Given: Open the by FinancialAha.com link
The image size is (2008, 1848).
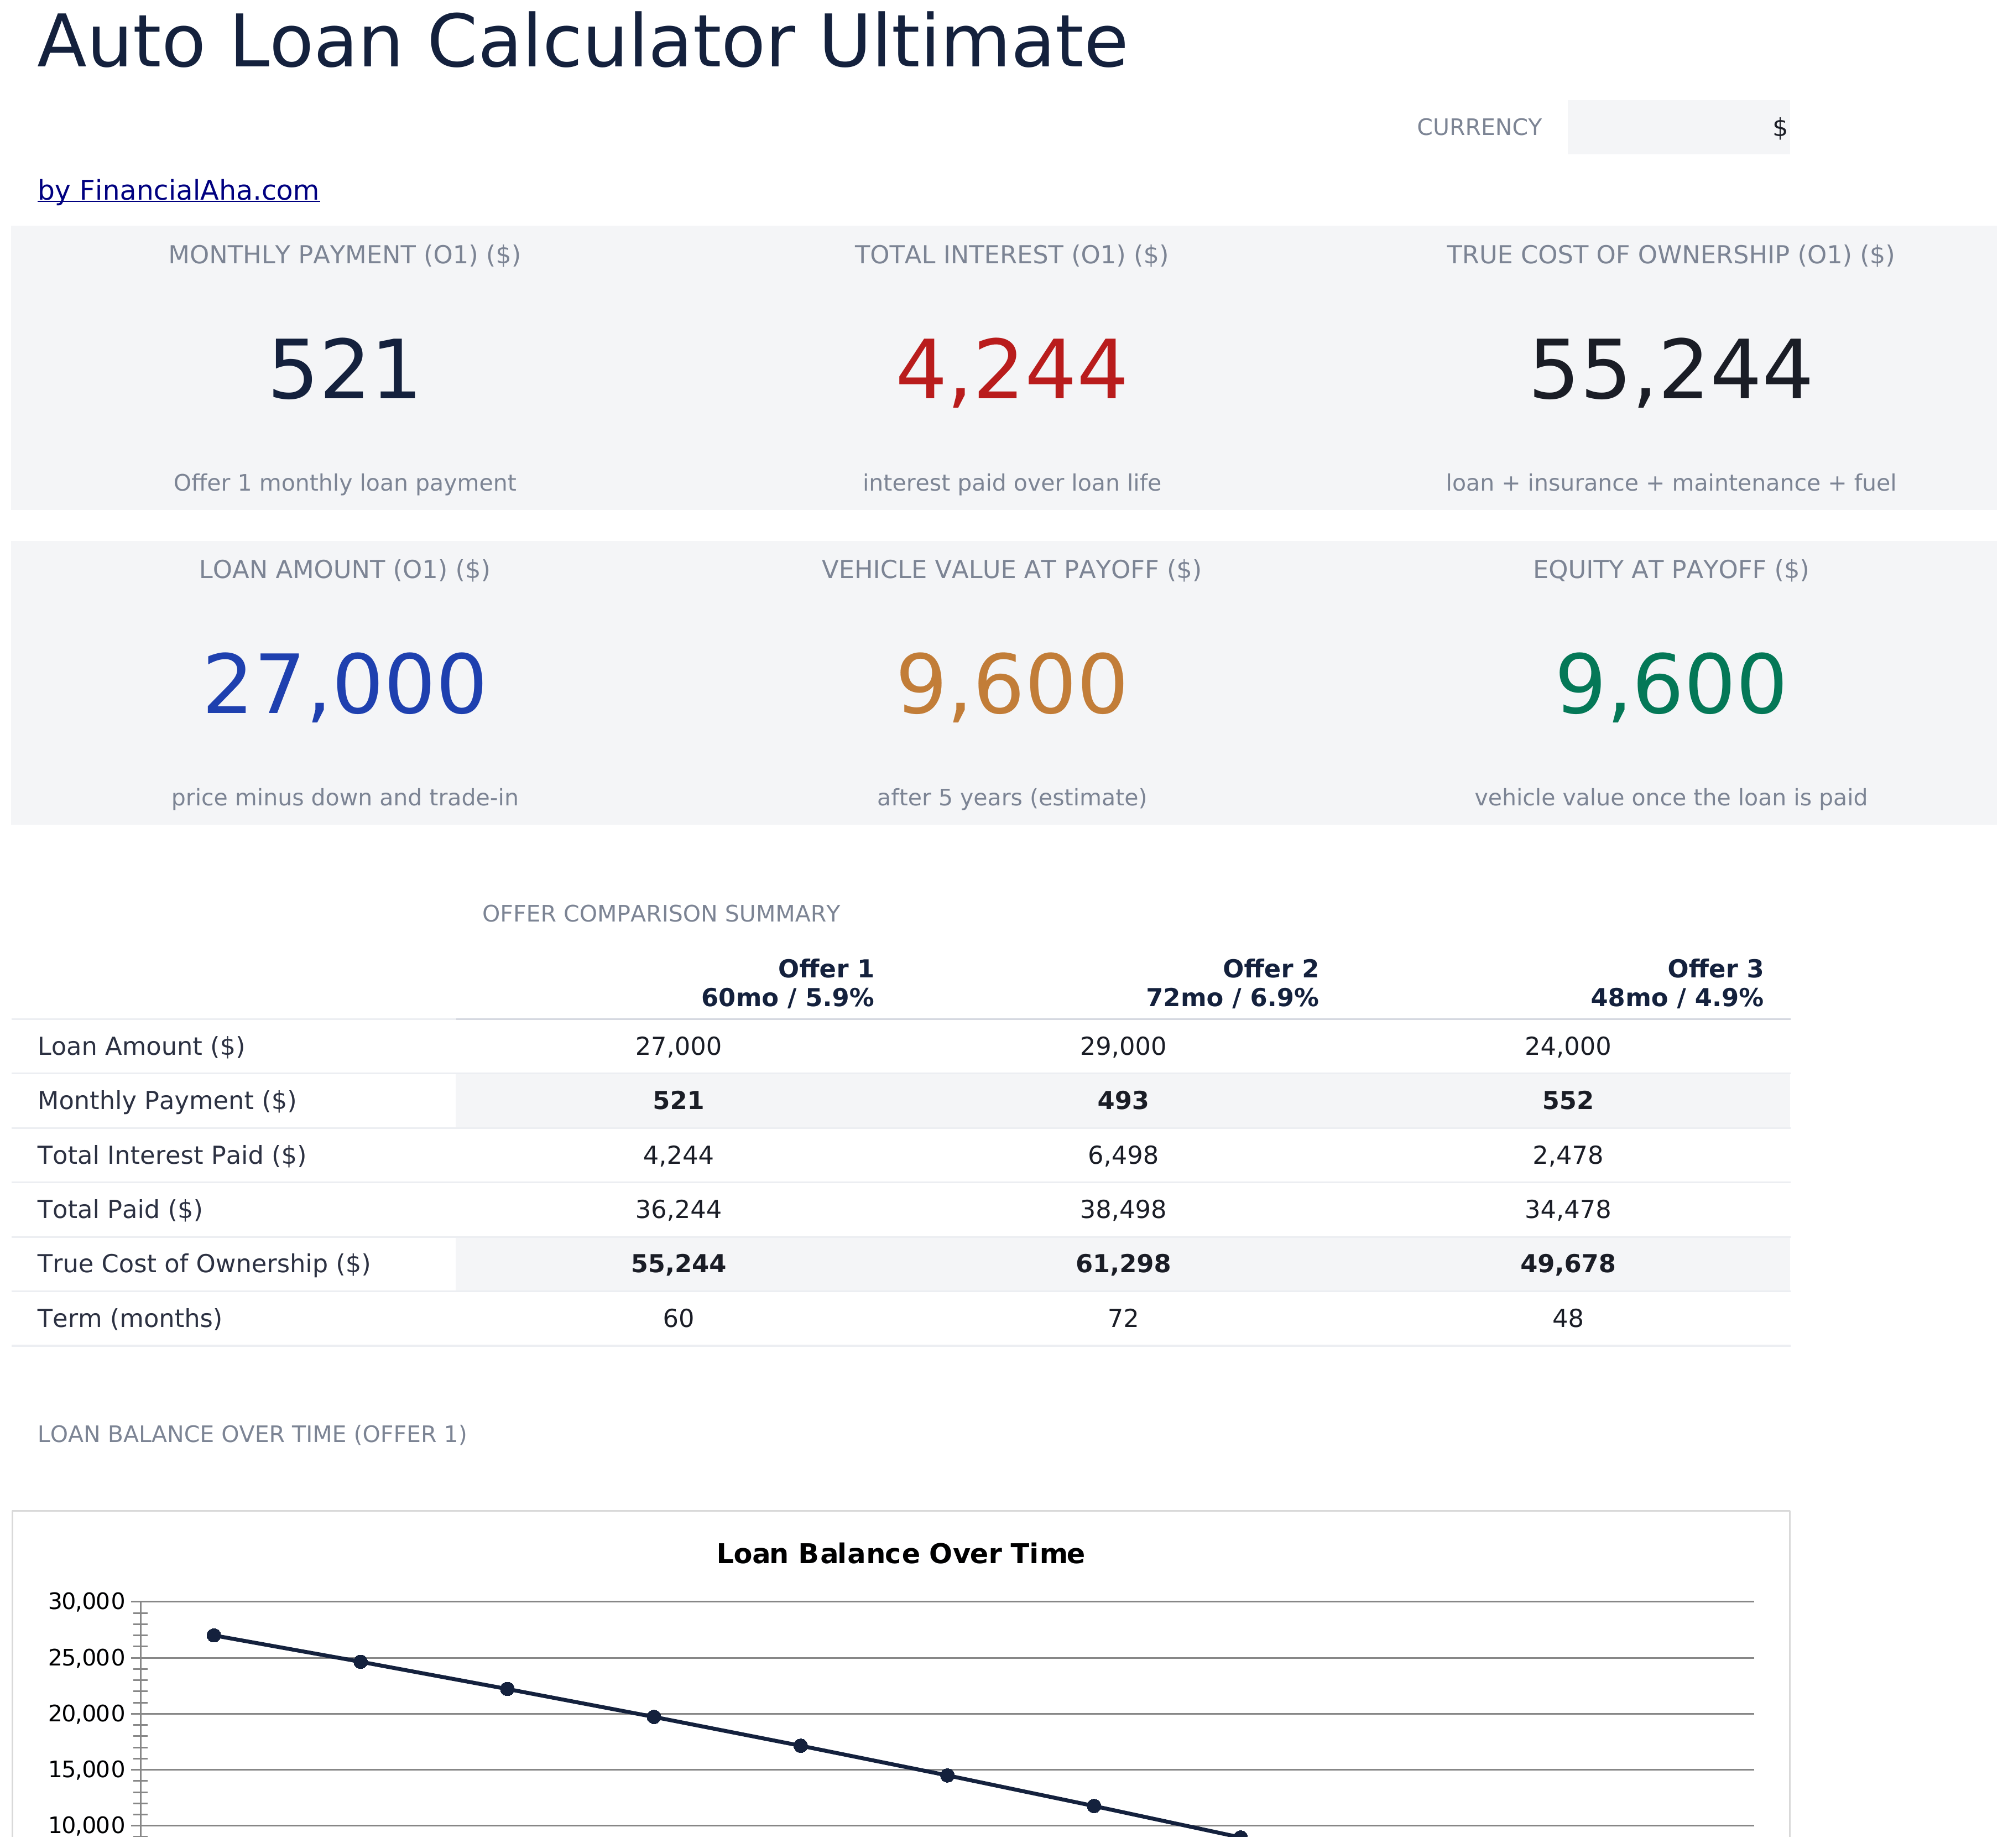Looking at the screenshot, I should click(x=178, y=190).
